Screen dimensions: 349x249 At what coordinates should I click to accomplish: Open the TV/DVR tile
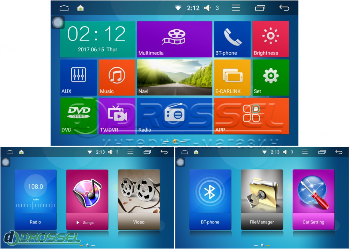click(117, 116)
